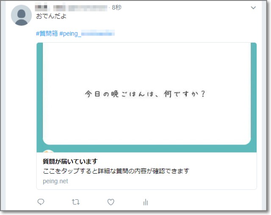Click the small avatar at card image bottom

coord(48,151)
